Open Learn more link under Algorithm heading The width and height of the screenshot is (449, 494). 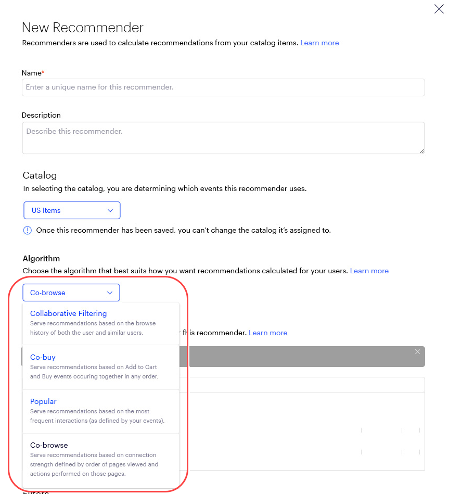pos(369,271)
